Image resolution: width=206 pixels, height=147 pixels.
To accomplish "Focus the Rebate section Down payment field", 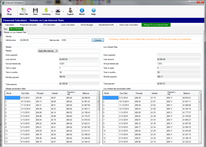I will tap(79, 55).
